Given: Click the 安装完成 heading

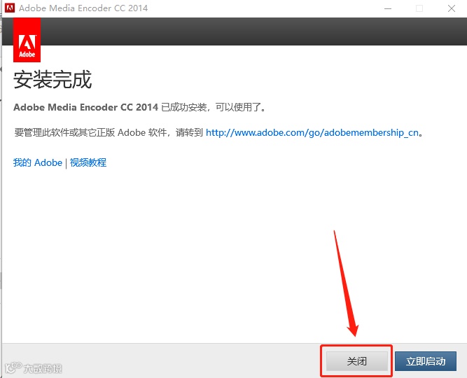Looking at the screenshot, I should (x=53, y=80).
